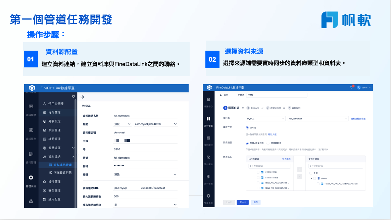Open the 驅動 預設 dropdown
Image resolution: width=391 pixels, height=220 pixels.
pos(123,124)
